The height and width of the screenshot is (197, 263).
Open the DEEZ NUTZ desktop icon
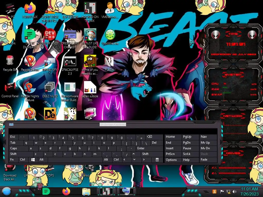click(x=50, y=90)
